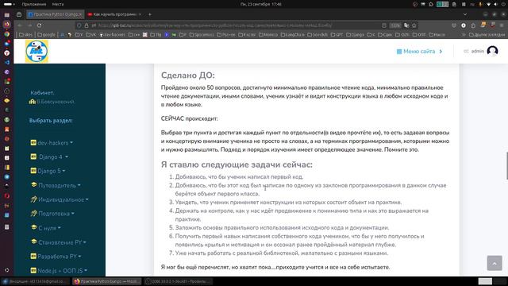Expand the Django 5 sidebar section
The image size is (508, 286).
point(48,171)
